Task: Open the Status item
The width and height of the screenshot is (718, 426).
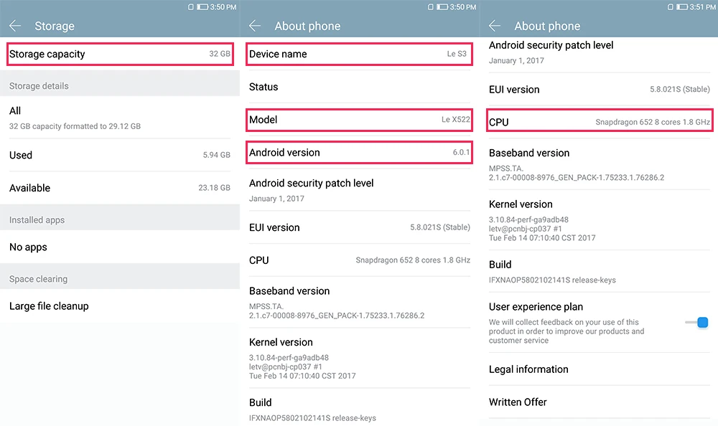Action: coord(360,87)
